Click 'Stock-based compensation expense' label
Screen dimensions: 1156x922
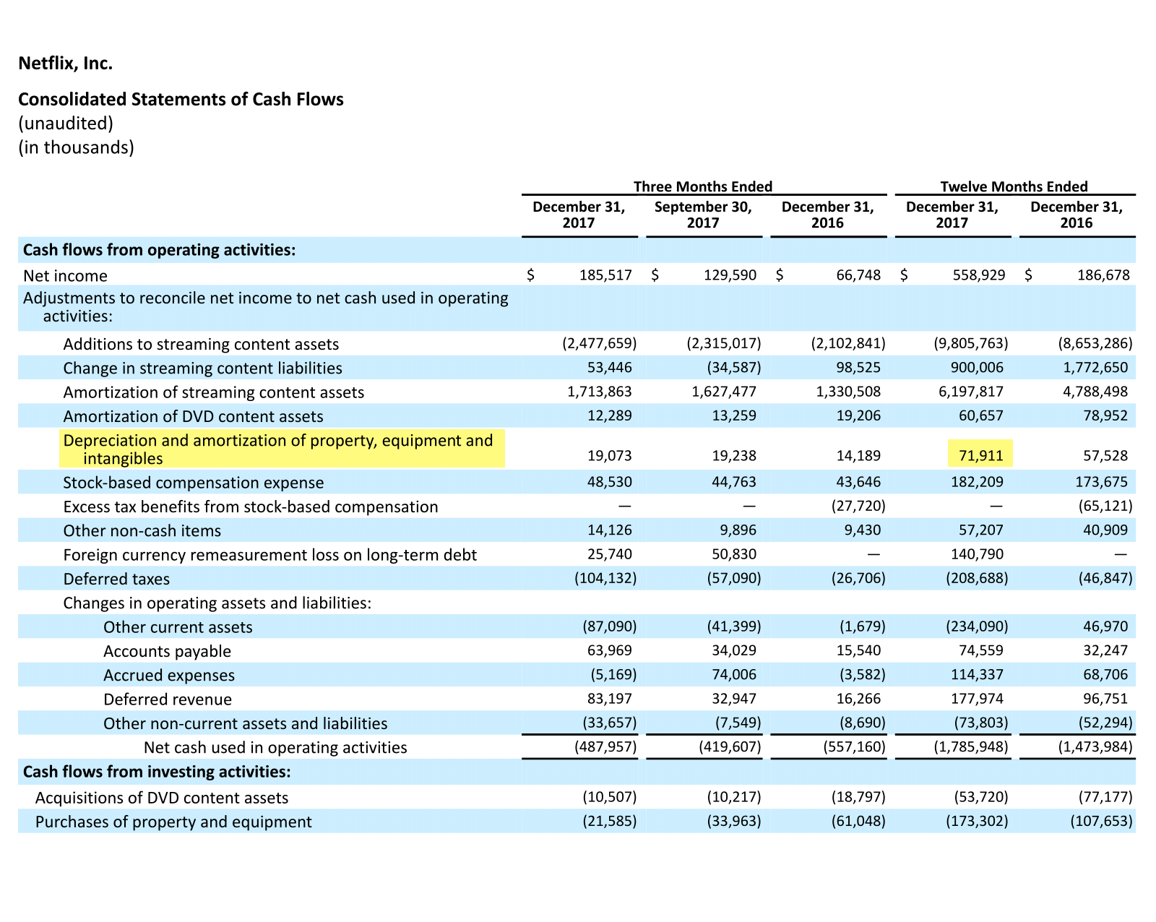[x=193, y=483]
